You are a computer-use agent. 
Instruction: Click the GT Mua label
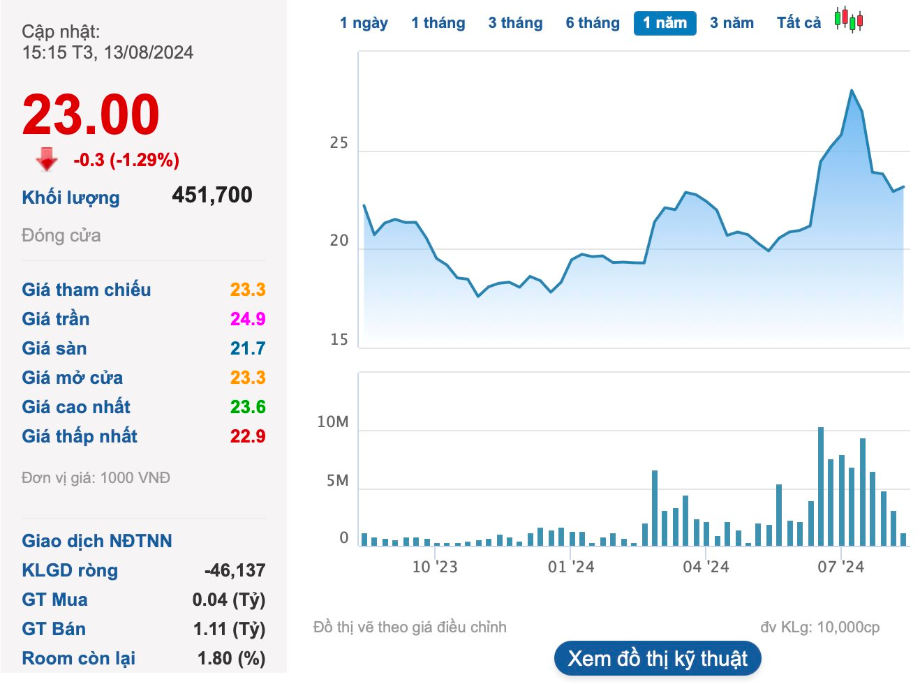point(54,600)
